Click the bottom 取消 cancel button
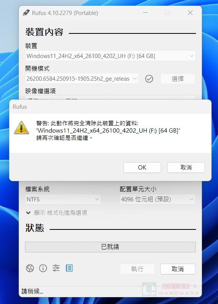The image size is (218, 304). pos(178,269)
